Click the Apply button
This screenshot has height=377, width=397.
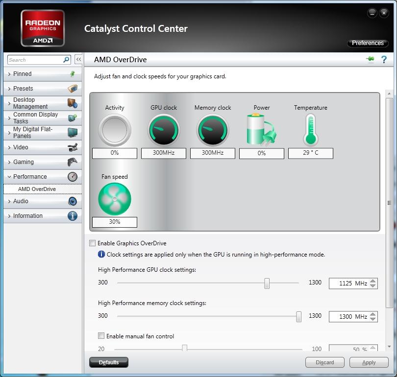pos(369,362)
